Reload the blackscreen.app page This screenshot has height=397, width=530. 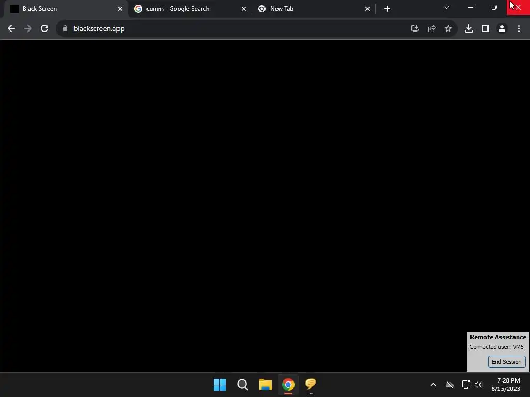pyautogui.click(x=45, y=29)
